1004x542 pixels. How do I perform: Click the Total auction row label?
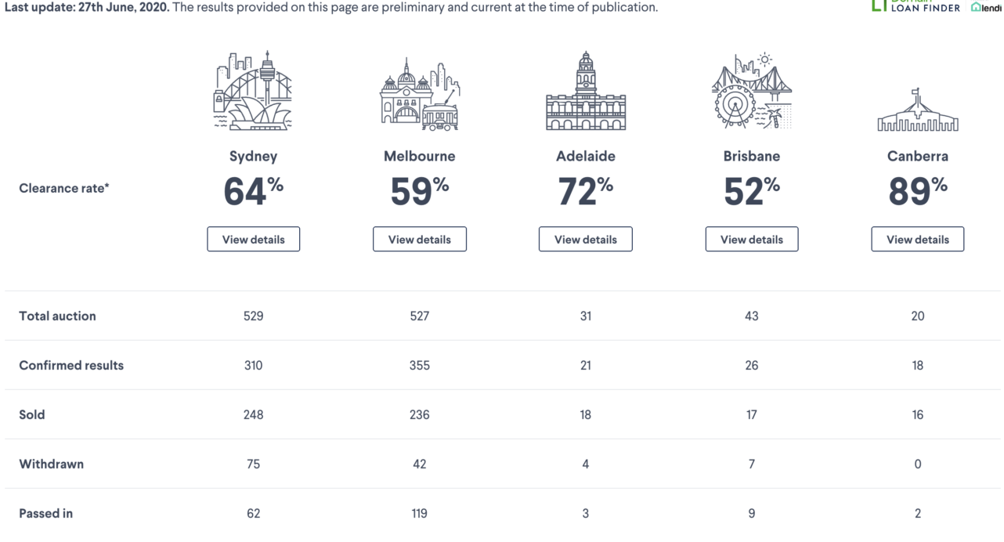[x=57, y=316]
